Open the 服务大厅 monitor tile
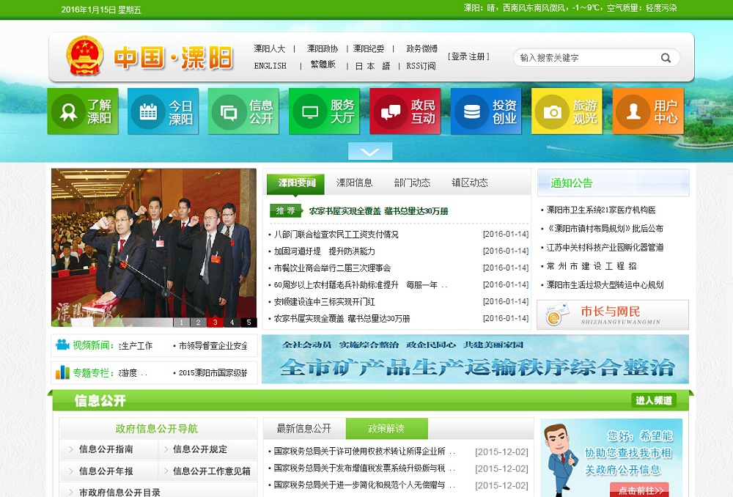 325,111
